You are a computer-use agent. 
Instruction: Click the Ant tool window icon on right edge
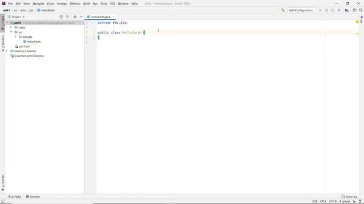(362, 20)
